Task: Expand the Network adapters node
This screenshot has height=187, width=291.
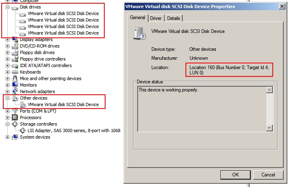Action: tap(7, 91)
